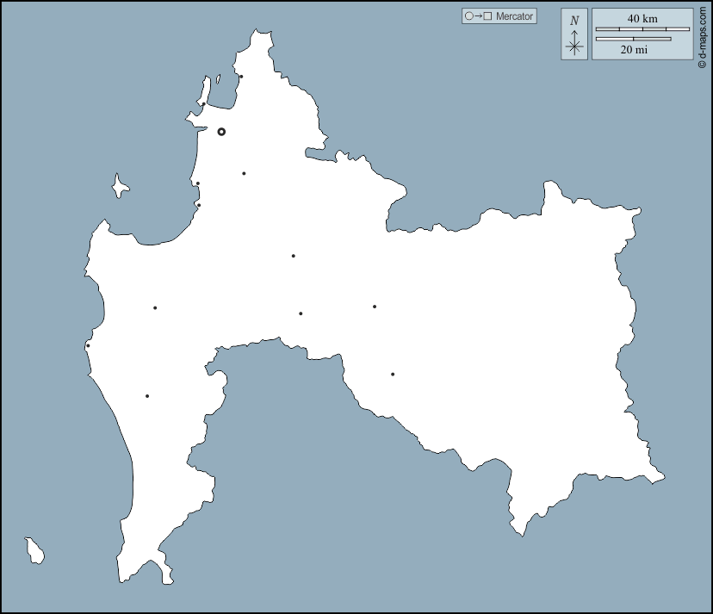713x614 pixels.
Task: Click the Mercator projection label
Action: coord(515,16)
